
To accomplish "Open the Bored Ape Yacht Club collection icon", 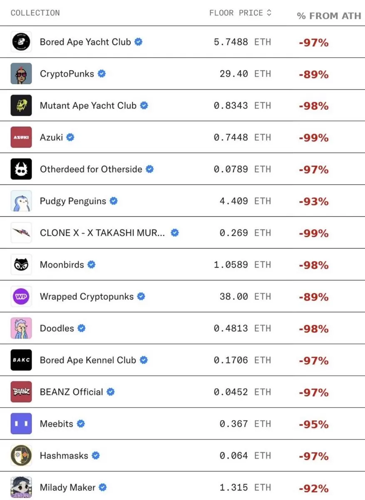I will coord(21,42).
